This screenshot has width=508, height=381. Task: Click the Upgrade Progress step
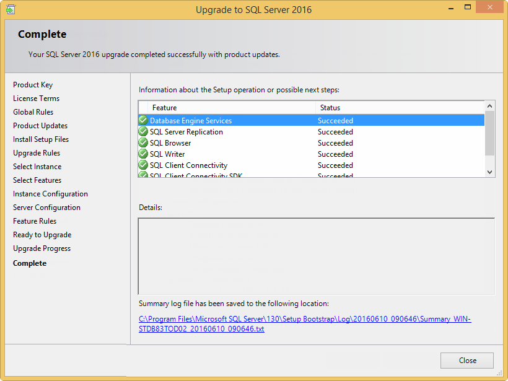[x=42, y=248]
